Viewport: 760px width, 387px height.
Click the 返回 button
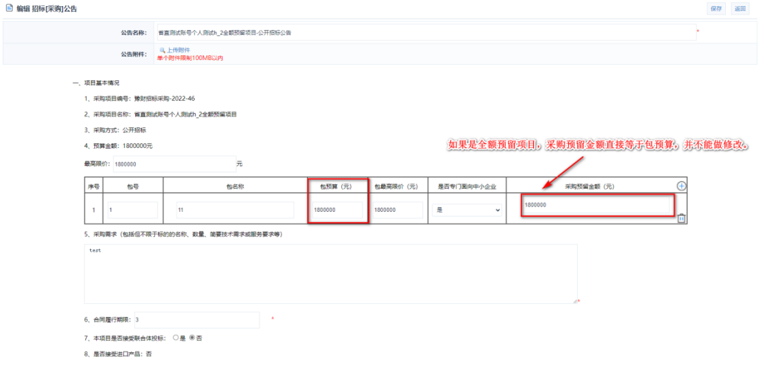click(740, 9)
